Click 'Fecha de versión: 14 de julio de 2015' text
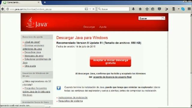The image size is (192, 108). (x=76, y=47)
